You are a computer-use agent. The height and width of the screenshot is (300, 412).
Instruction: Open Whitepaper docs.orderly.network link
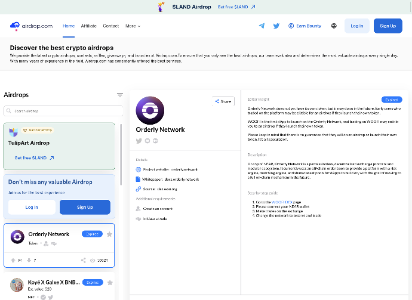point(182,180)
